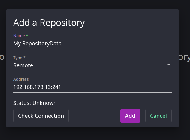
Task: Select the Remote value text
Action: pos(23,65)
